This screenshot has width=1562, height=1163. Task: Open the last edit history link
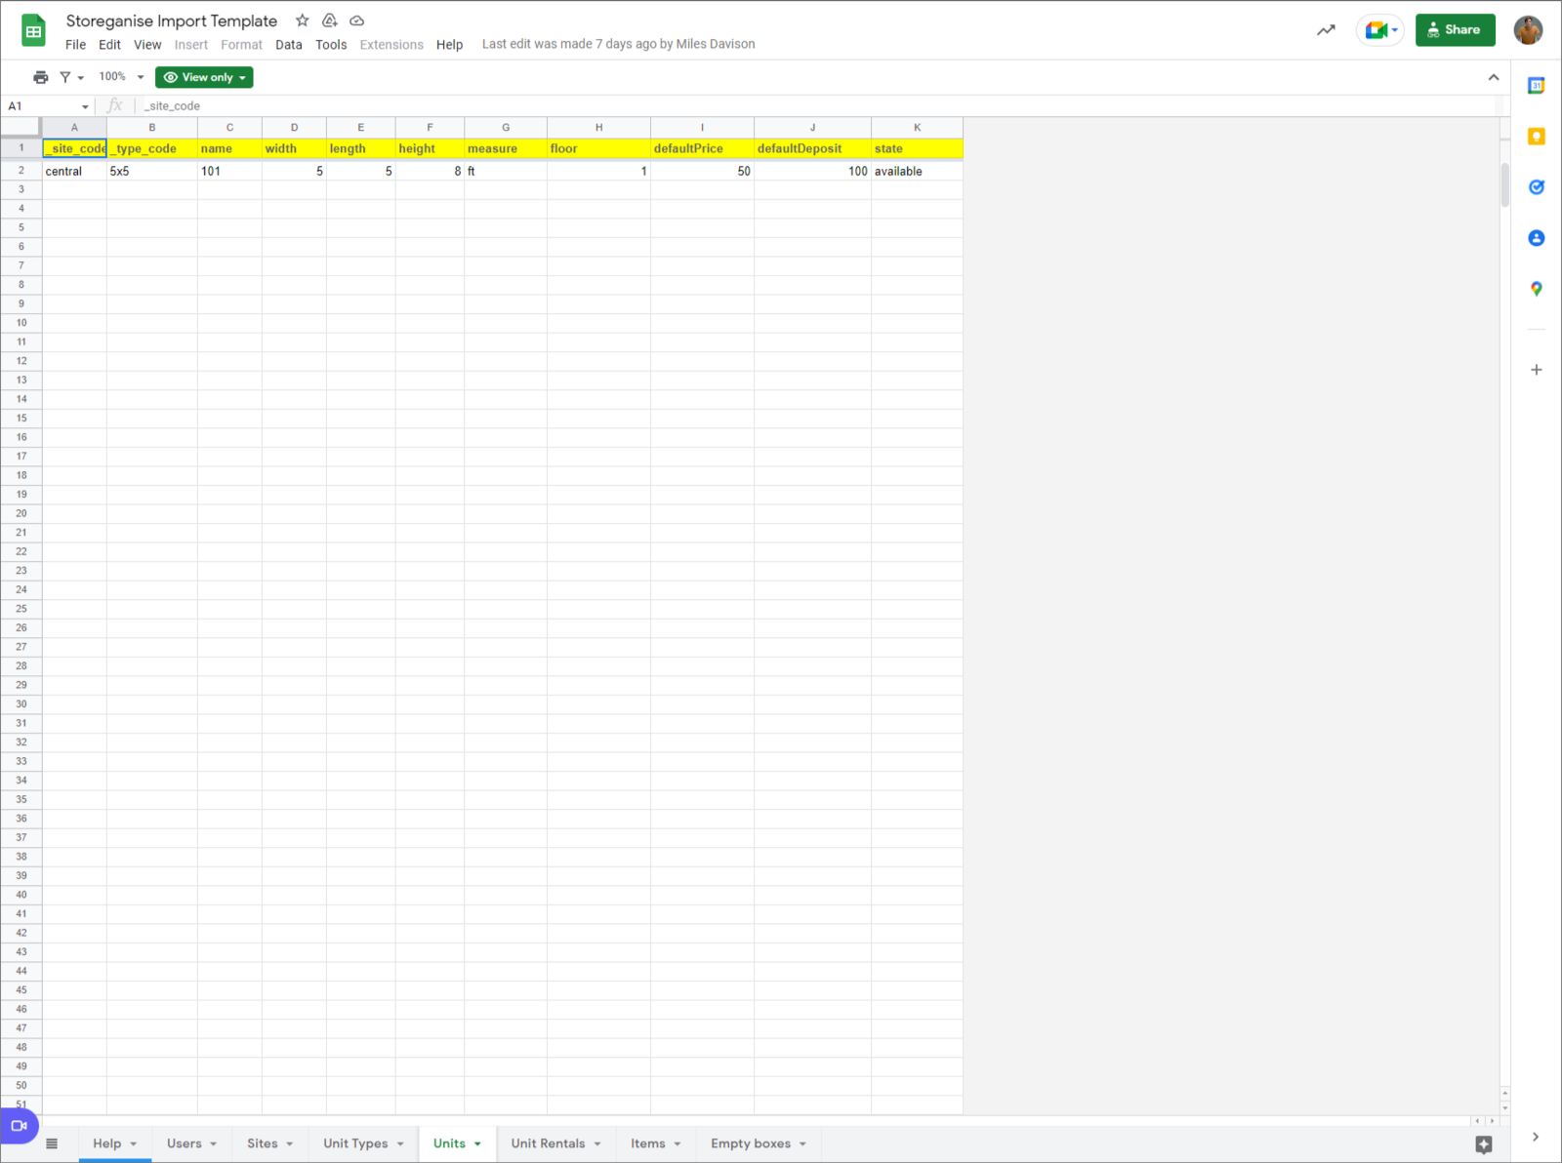[618, 44]
